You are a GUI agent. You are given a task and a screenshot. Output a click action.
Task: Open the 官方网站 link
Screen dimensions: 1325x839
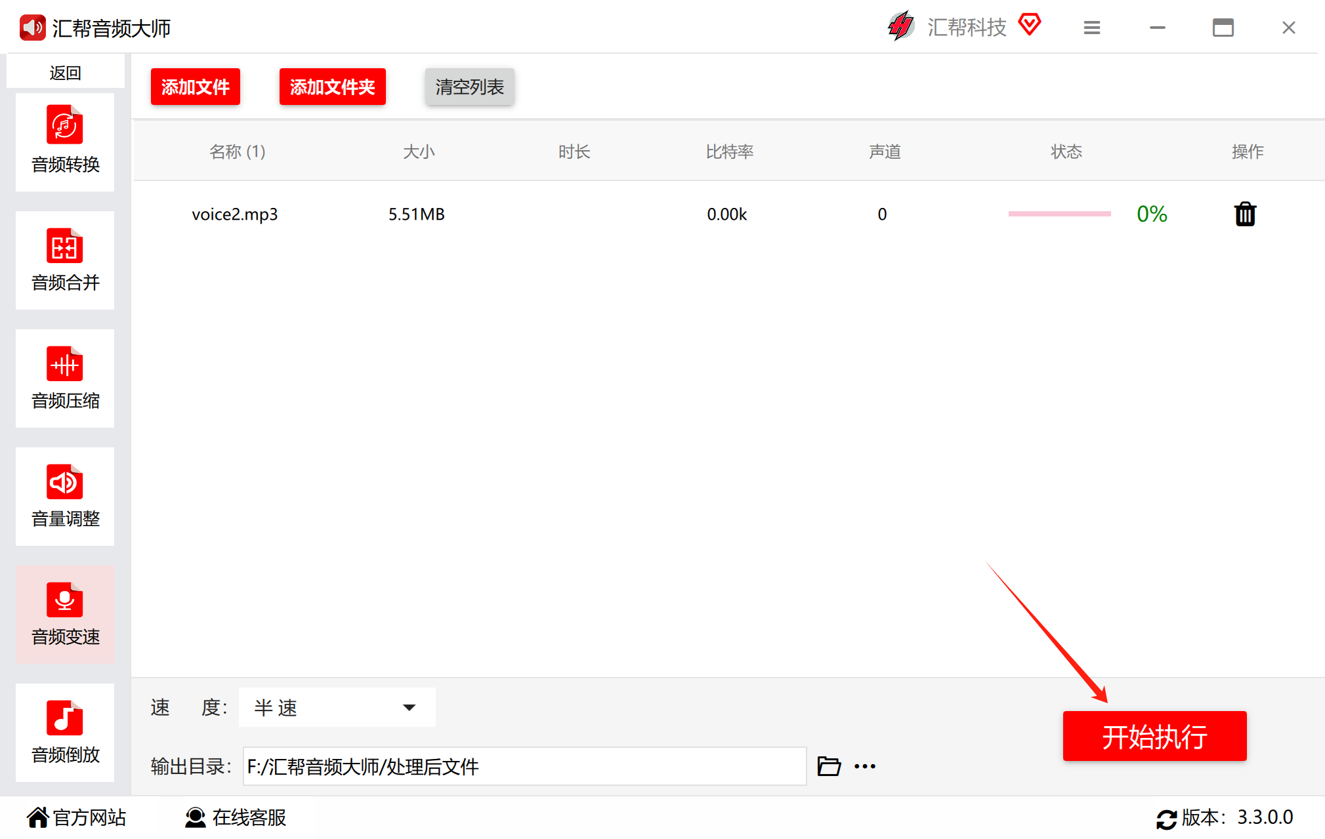[x=76, y=817]
